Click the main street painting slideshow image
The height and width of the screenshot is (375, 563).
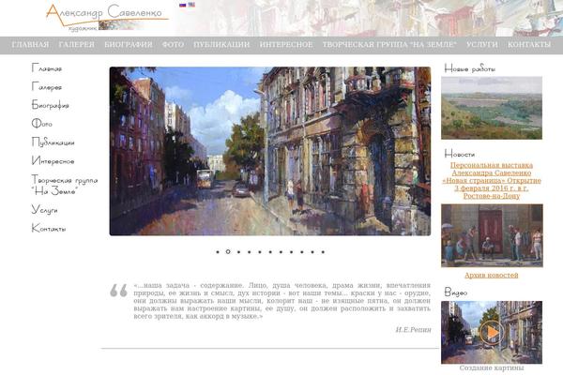[x=270, y=151]
